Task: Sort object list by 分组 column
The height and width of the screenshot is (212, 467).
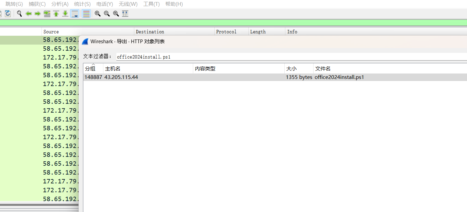Action: pos(93,68)
